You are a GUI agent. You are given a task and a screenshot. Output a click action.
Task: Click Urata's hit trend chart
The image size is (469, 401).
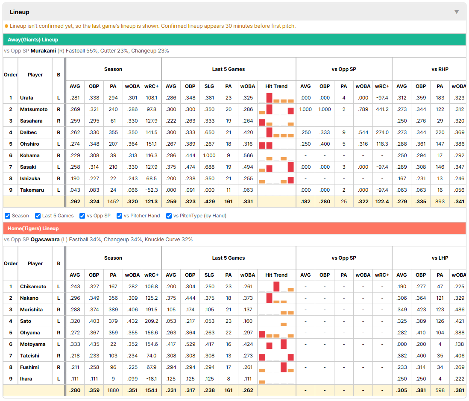(x=276, y=98)
